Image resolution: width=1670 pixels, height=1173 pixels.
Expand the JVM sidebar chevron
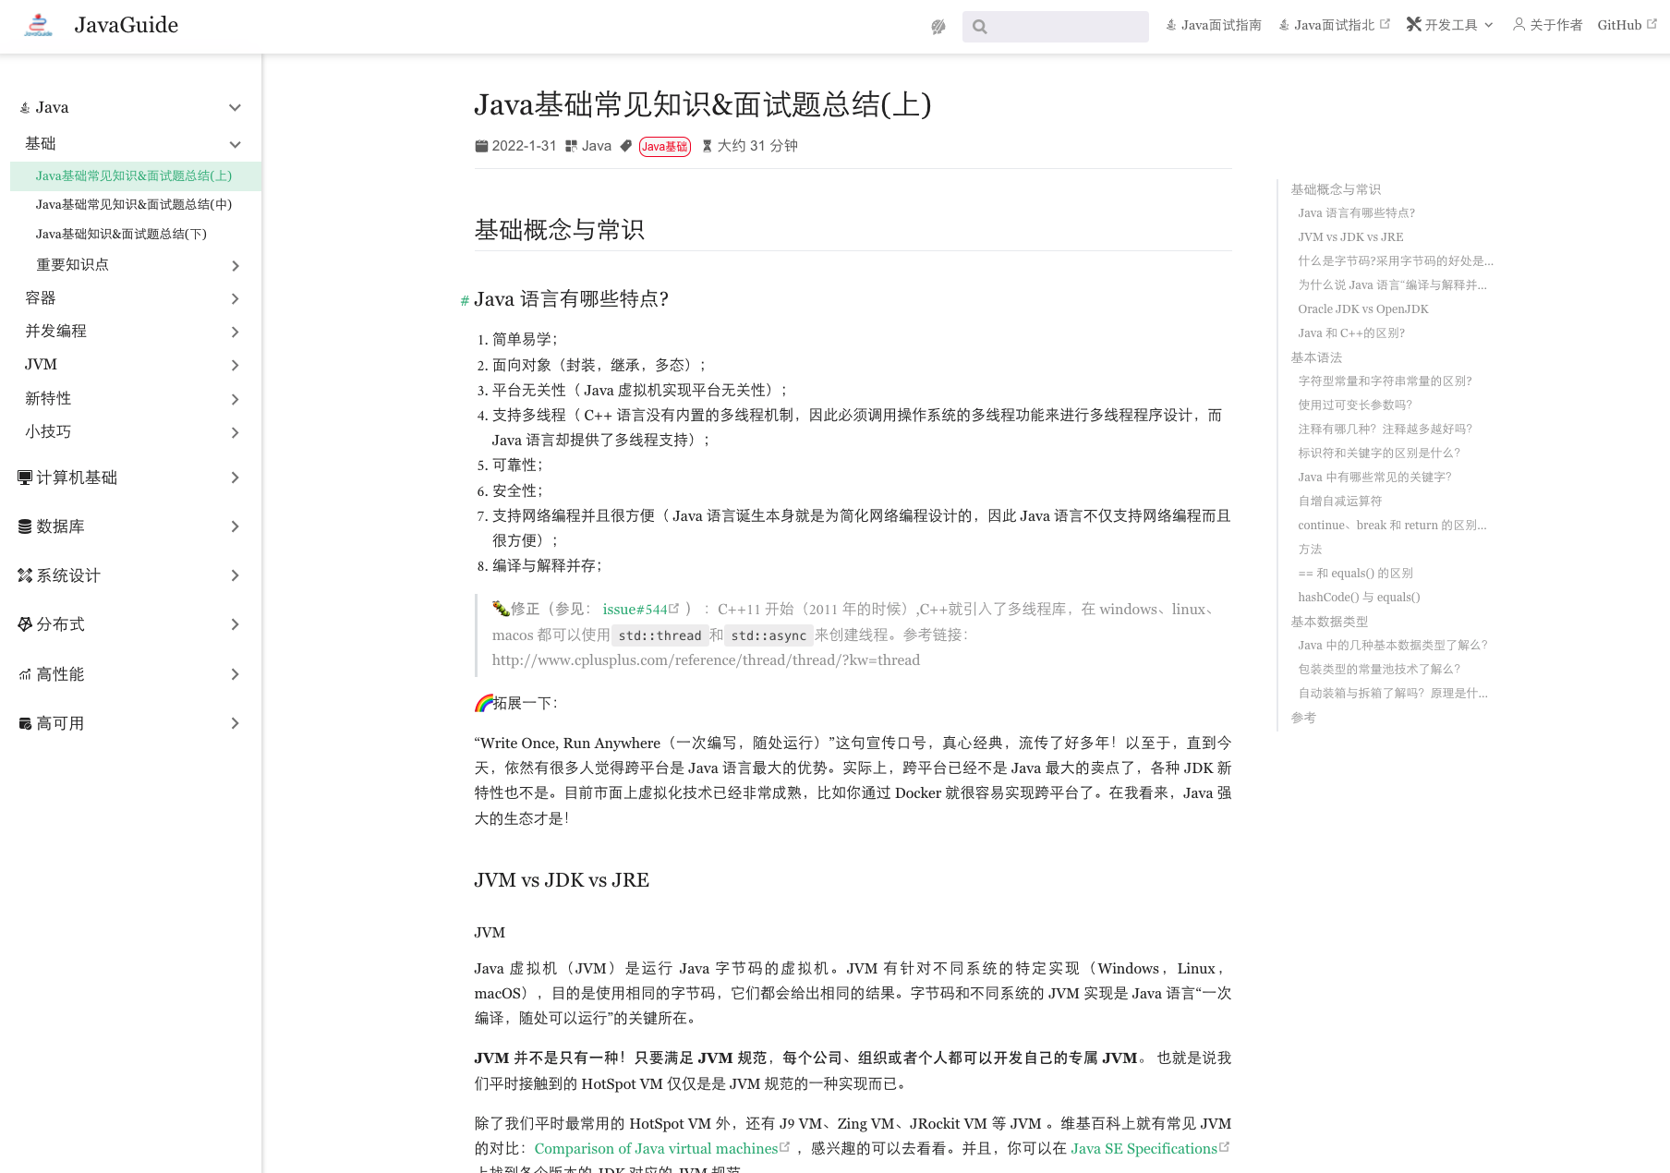(236, 365)
